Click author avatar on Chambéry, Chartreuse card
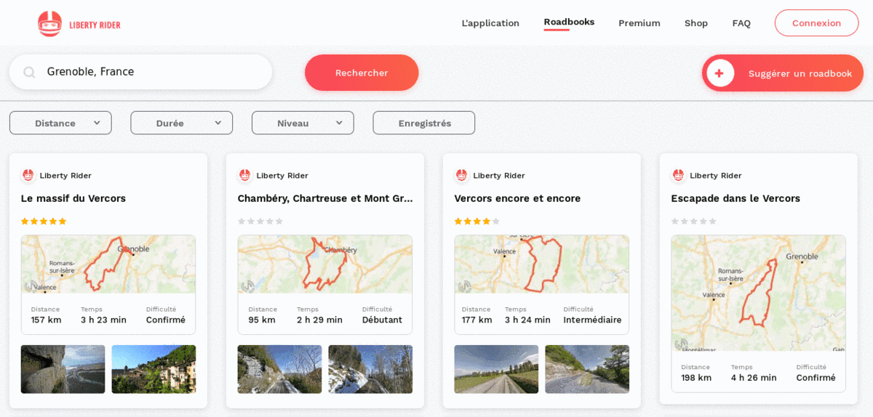Image resolution: width=873 pixels, height=417 pixels. click(x=244, y=175)
